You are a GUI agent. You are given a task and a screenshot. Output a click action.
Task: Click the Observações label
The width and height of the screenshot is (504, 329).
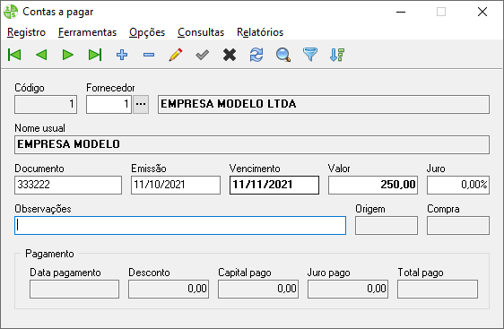(x=43, y=209)
